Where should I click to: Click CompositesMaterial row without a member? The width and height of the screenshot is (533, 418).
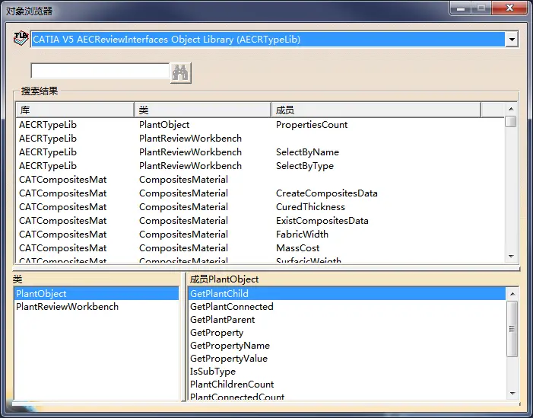point(260,180)
